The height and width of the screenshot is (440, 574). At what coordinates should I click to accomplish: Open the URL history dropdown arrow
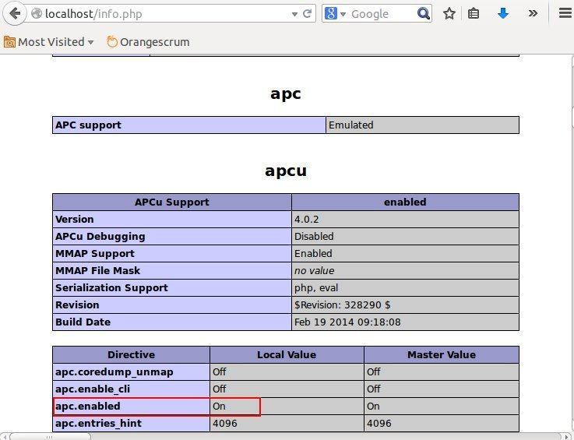(x=294, y=14)
